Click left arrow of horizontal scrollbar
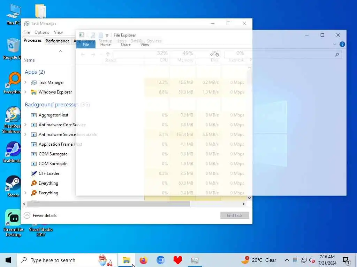 [x=24, y=204]
